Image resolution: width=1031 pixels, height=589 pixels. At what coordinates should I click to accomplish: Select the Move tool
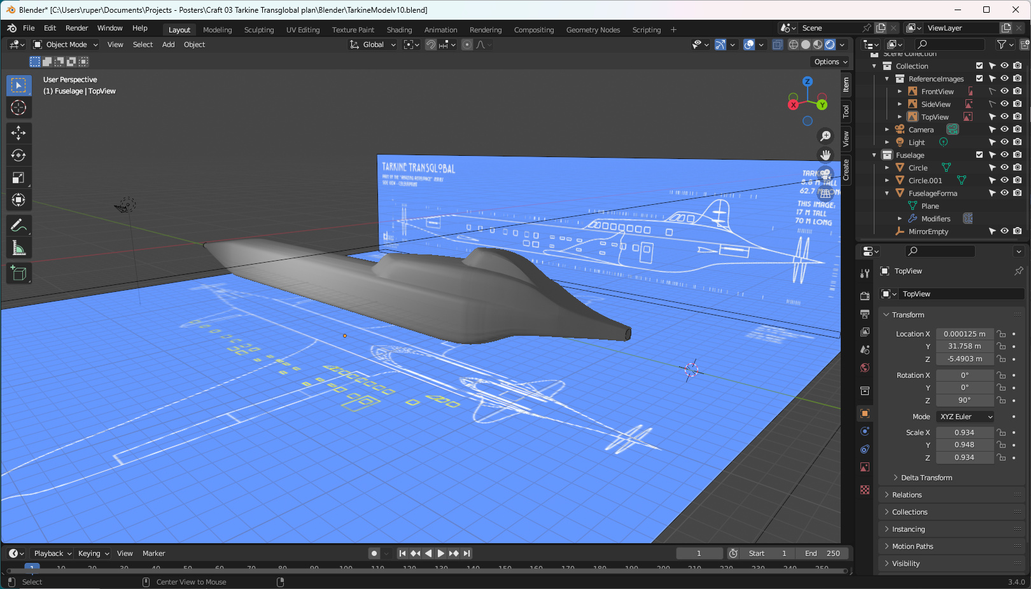[x=18, y=132]
